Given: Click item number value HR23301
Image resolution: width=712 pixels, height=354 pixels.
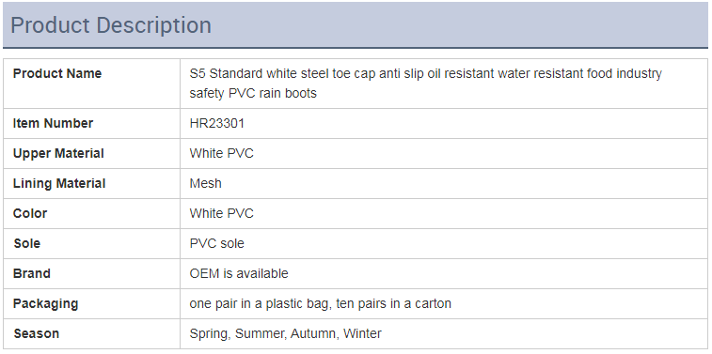Looking at the screenshot, I should coord(217,123).
